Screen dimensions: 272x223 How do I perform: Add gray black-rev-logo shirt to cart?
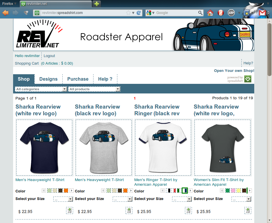(129, 210)
